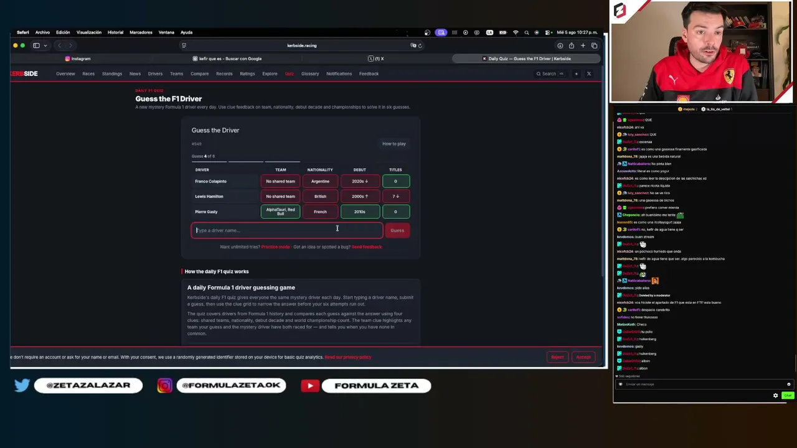Open the Kerbside Search box
This screenshot has width=797, height=448.
pos(550,74)
